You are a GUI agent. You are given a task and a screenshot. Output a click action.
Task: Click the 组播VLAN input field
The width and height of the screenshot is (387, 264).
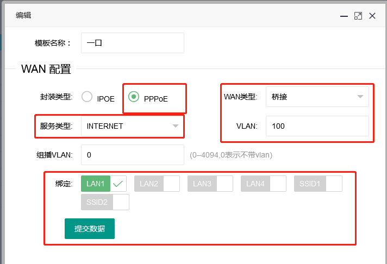point(132,155)
